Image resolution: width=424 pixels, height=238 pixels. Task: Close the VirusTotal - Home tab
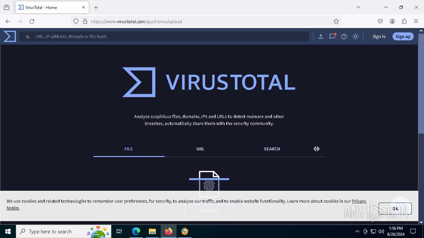click(83, 7)
